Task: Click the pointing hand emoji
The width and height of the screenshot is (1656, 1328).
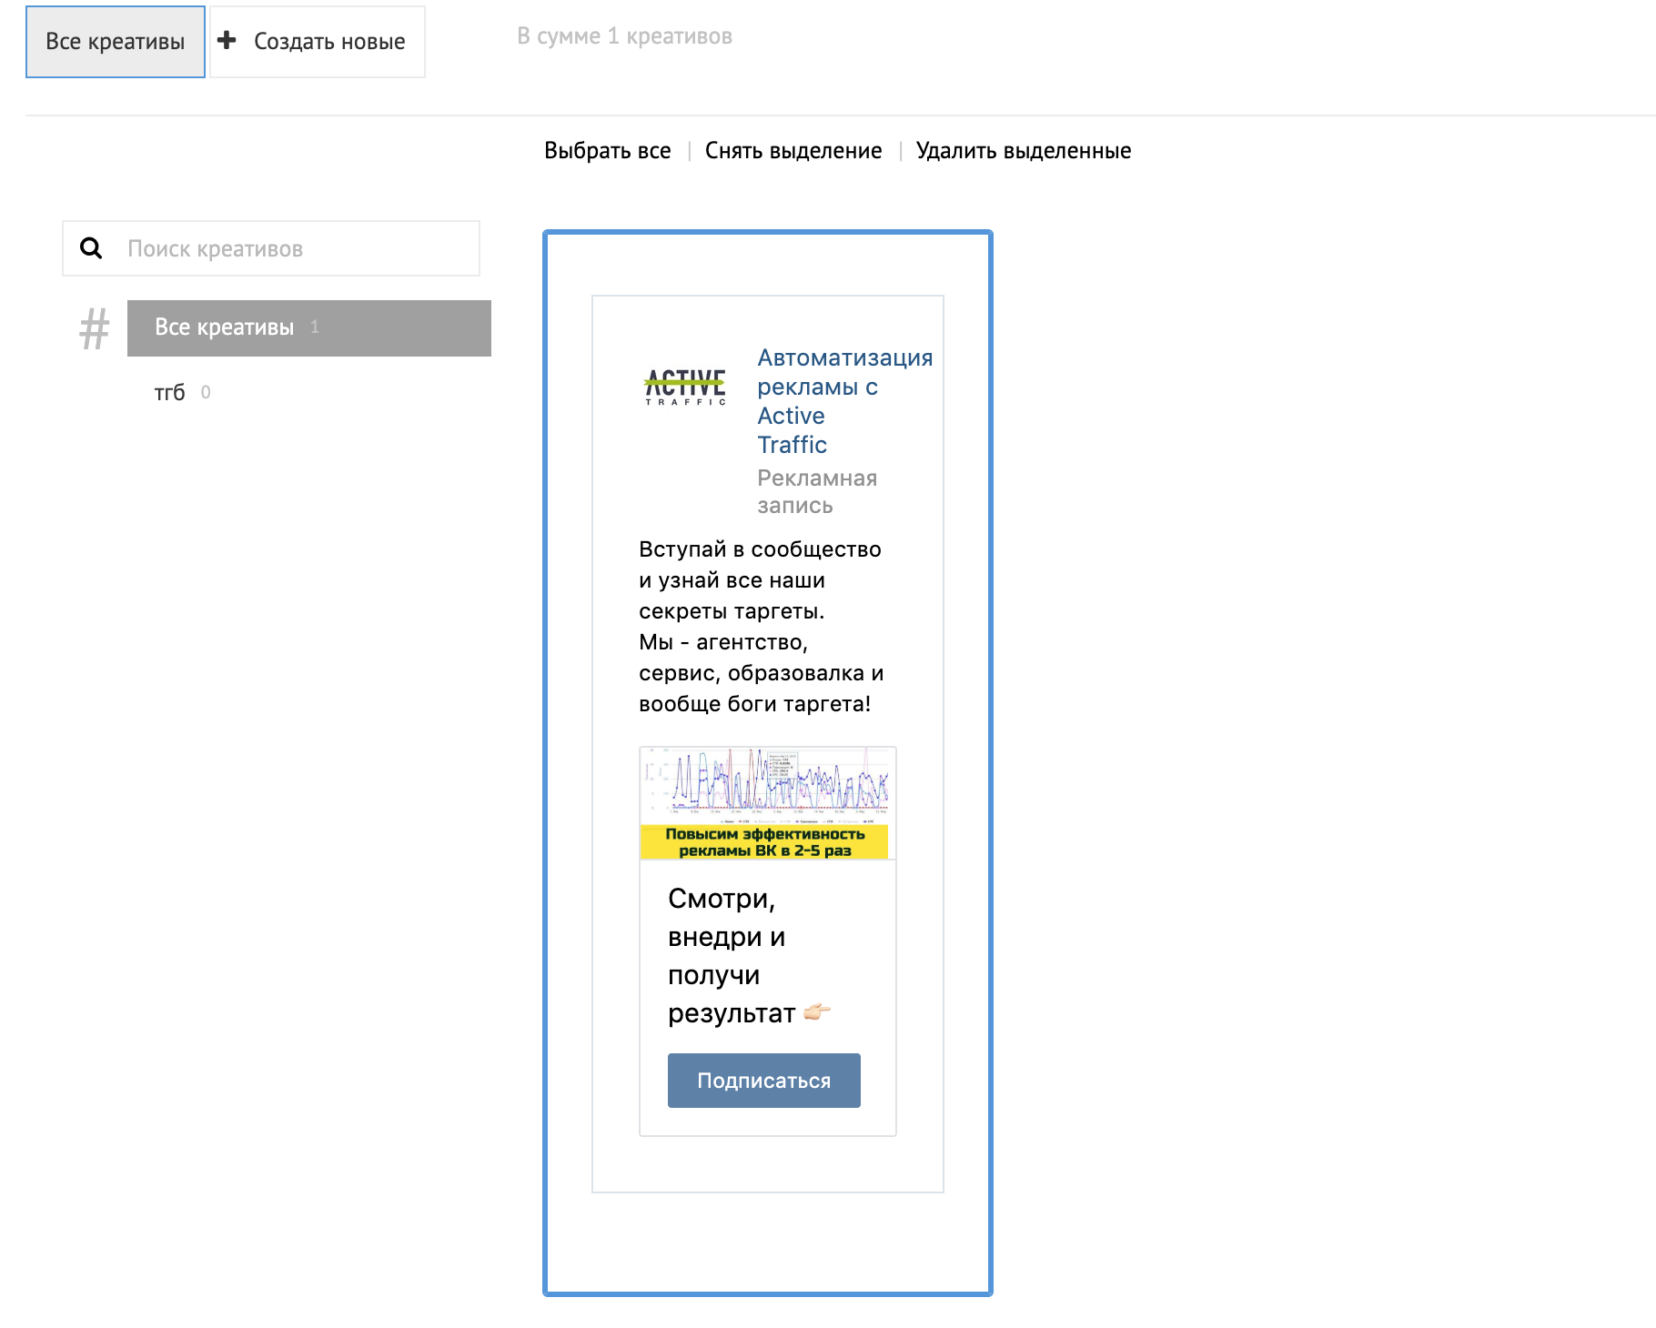Action: coord(817,1011)
